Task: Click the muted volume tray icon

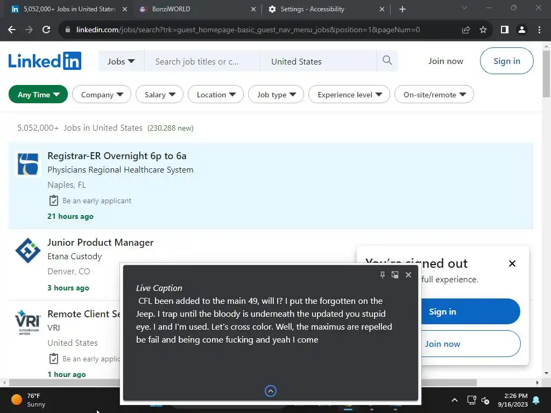Action: point(485,400)
